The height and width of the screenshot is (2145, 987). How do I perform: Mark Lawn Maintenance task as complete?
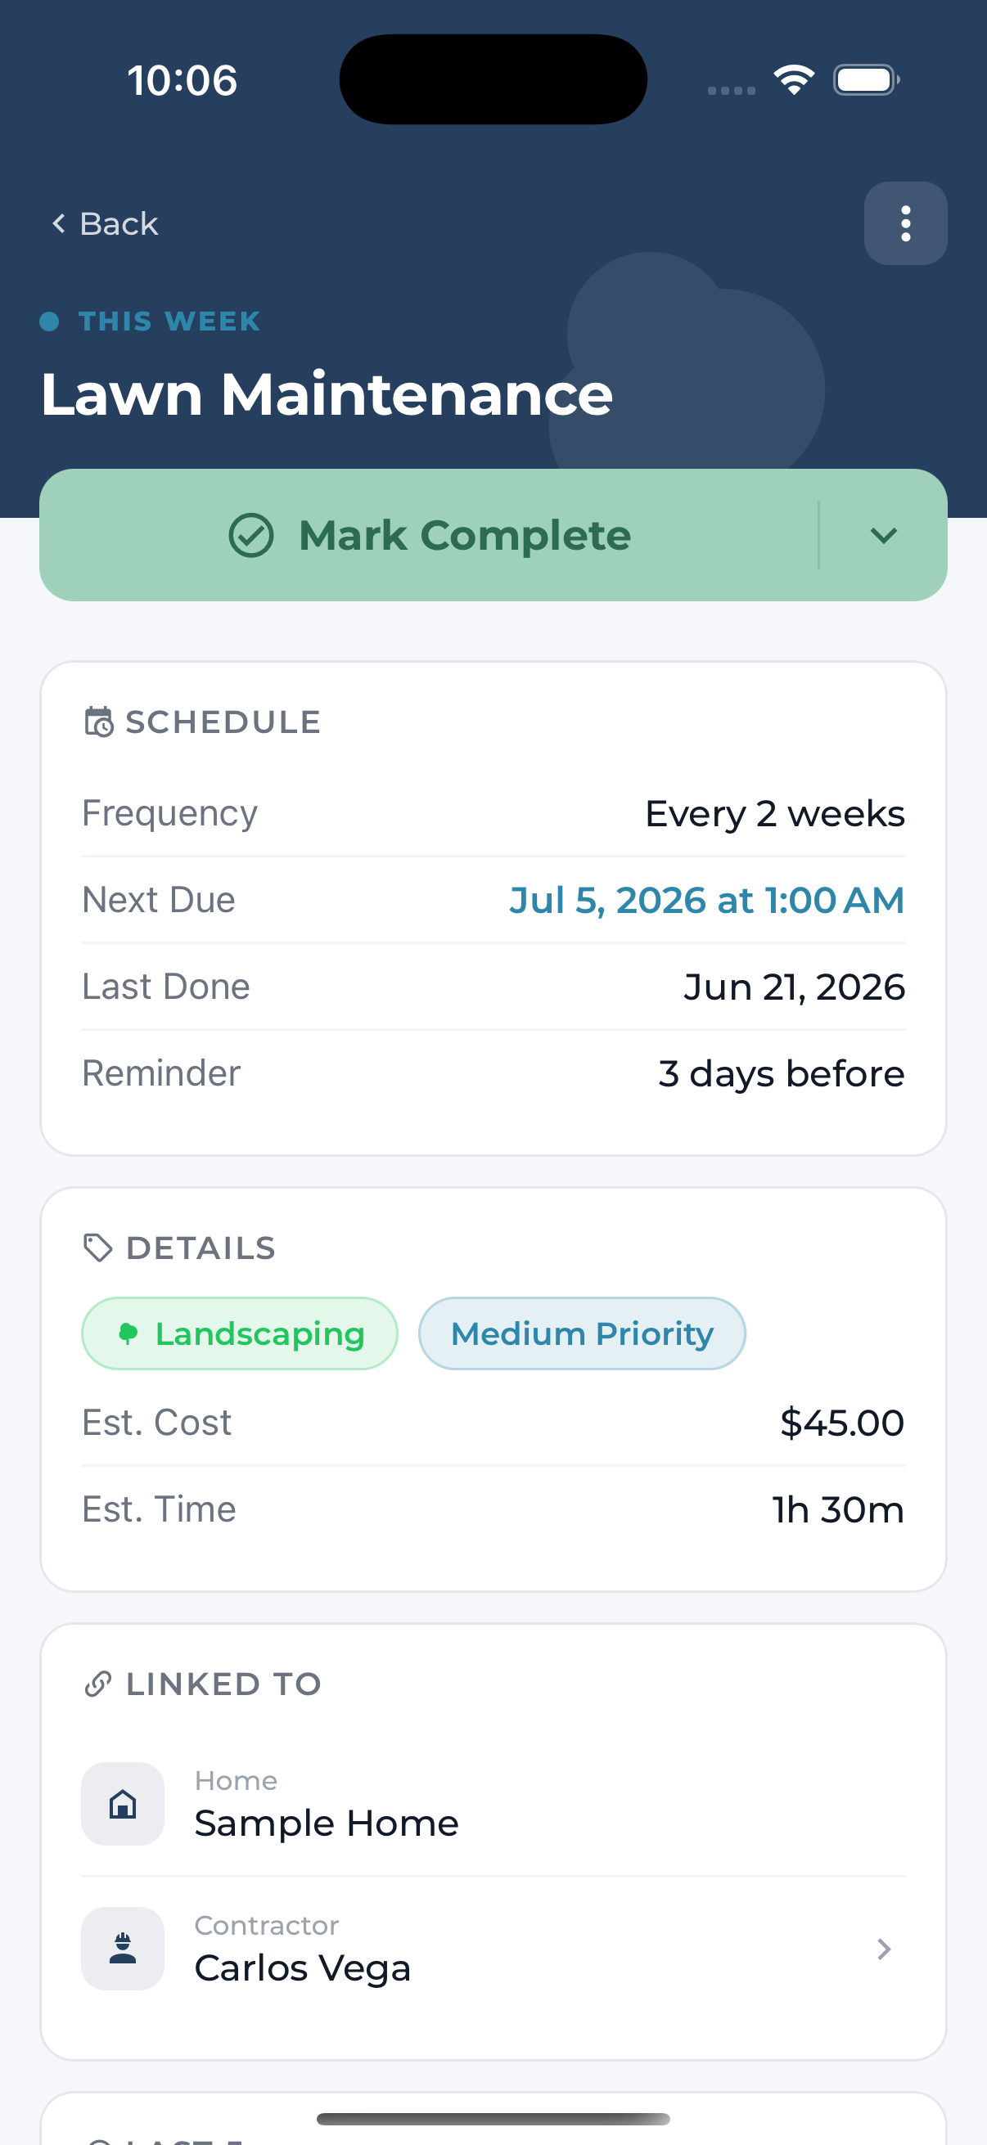pyautogui.click(x=430, y=535)
